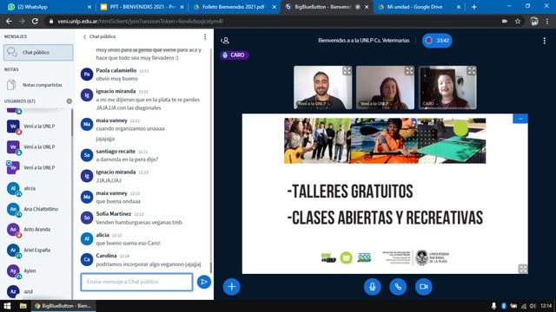Image resolution: width=556 pixels, height=312 pixels.
Task: Open the public chat options menu
Action: pos(205,36)
